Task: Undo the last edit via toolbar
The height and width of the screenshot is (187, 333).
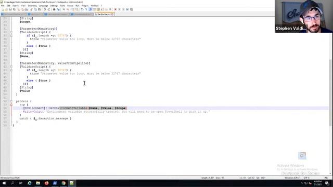Action: point(45,9)
